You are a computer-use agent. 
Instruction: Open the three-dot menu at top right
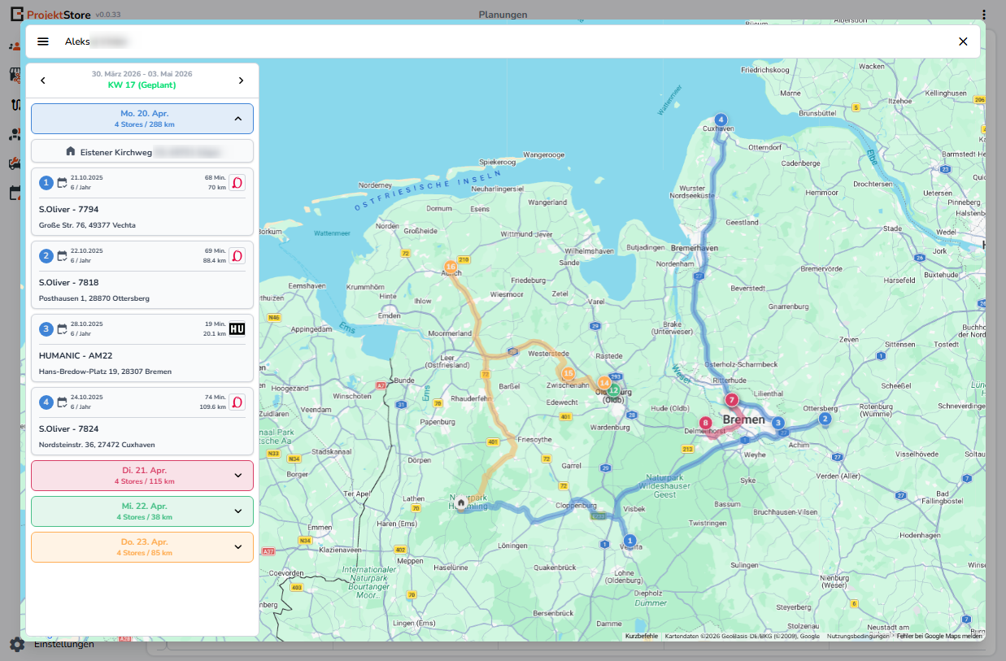[x=983, y=15]
